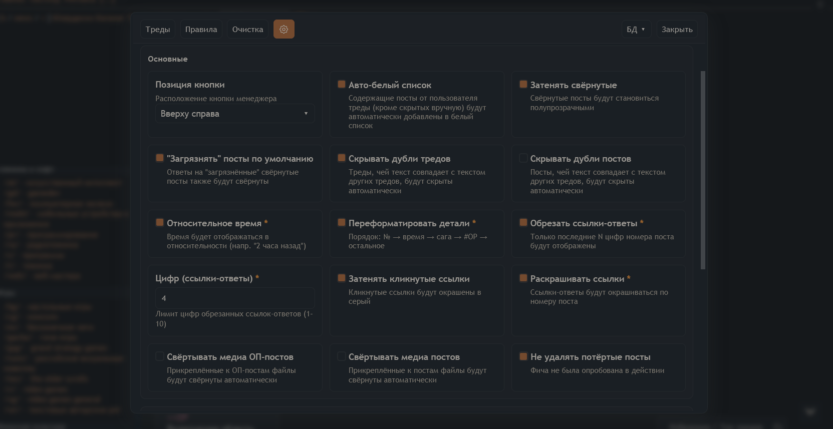Toggle Скрывать дубли тредов checkbox
Screen dimensions: 833x429
(x=342, y=158)
